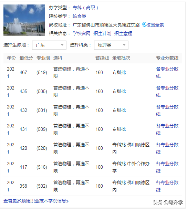Viewport: 187px width, 209px height.
Task: Visit the 学校官网 official website link
Action: pos(81,33)
